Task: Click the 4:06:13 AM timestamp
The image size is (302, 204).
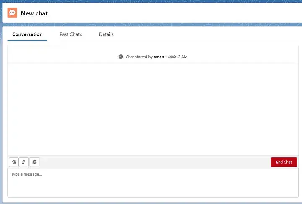Action: (177, 57)
